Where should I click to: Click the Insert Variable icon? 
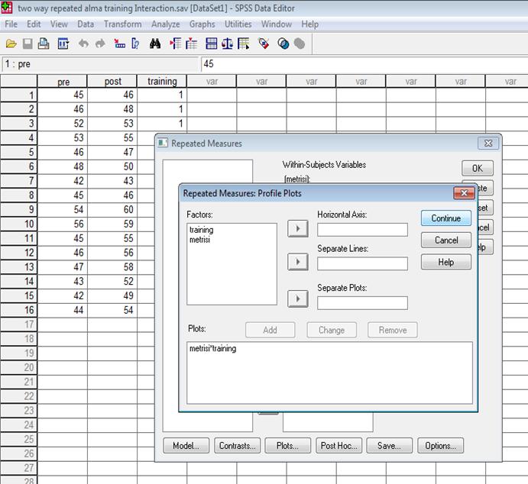tap(191, 44)
